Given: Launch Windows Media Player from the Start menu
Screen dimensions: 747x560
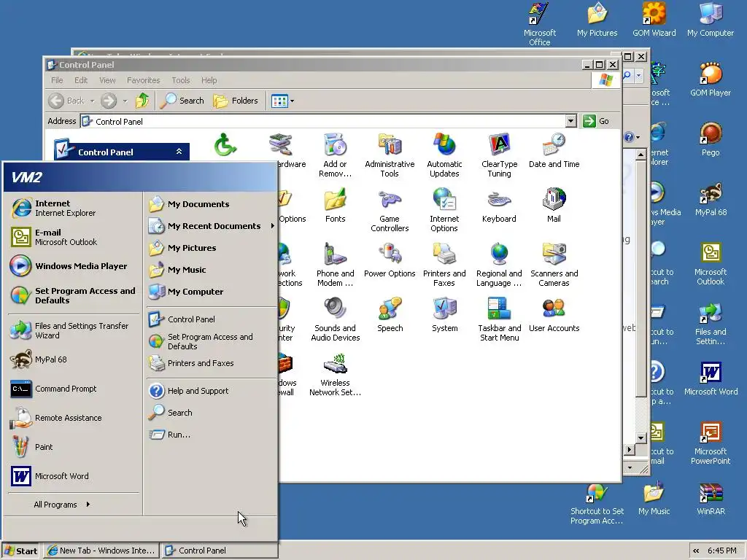Looking at the screenshot, I should tap(74, 266).
